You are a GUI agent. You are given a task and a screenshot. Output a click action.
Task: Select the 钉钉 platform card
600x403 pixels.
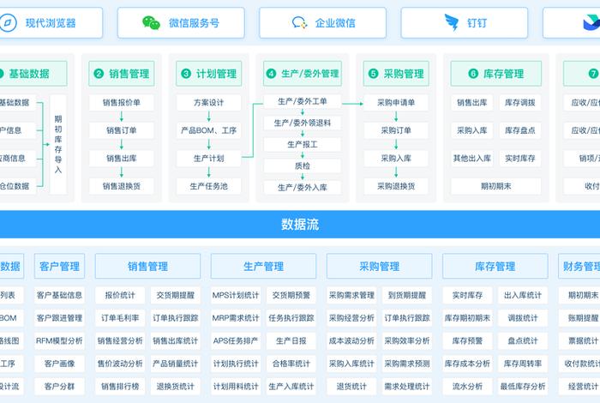point(465,23)
